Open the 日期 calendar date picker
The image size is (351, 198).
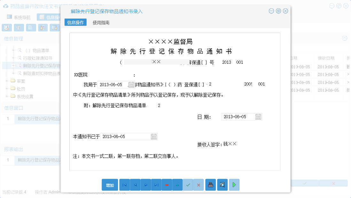click(258, 117)
